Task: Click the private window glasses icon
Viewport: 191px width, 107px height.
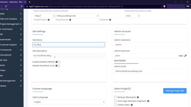Action: [188, 6]
